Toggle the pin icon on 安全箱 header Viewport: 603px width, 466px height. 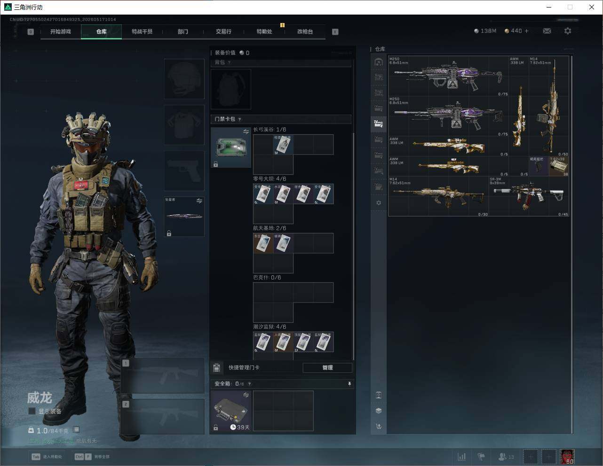[349, 384]
